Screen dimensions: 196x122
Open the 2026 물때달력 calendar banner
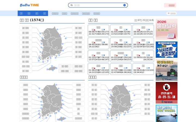pos(167,30)
